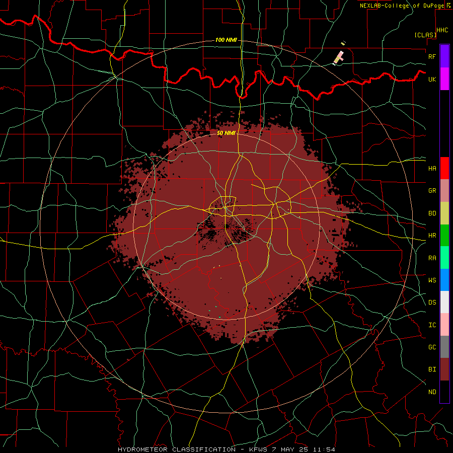Select the GR salmon color swatch
Viewport: 453px width, 453px height.
click(x=444, y=190)
